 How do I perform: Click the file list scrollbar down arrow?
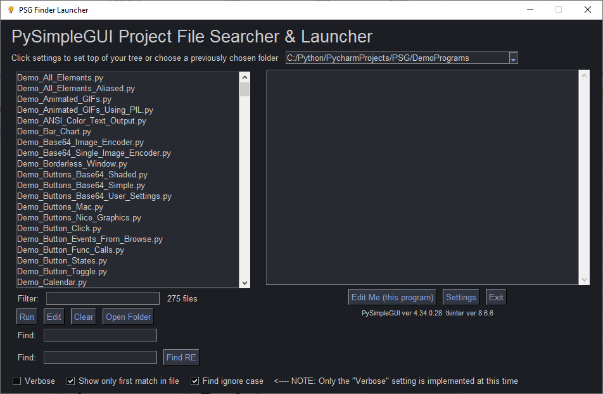pos(244,283)
